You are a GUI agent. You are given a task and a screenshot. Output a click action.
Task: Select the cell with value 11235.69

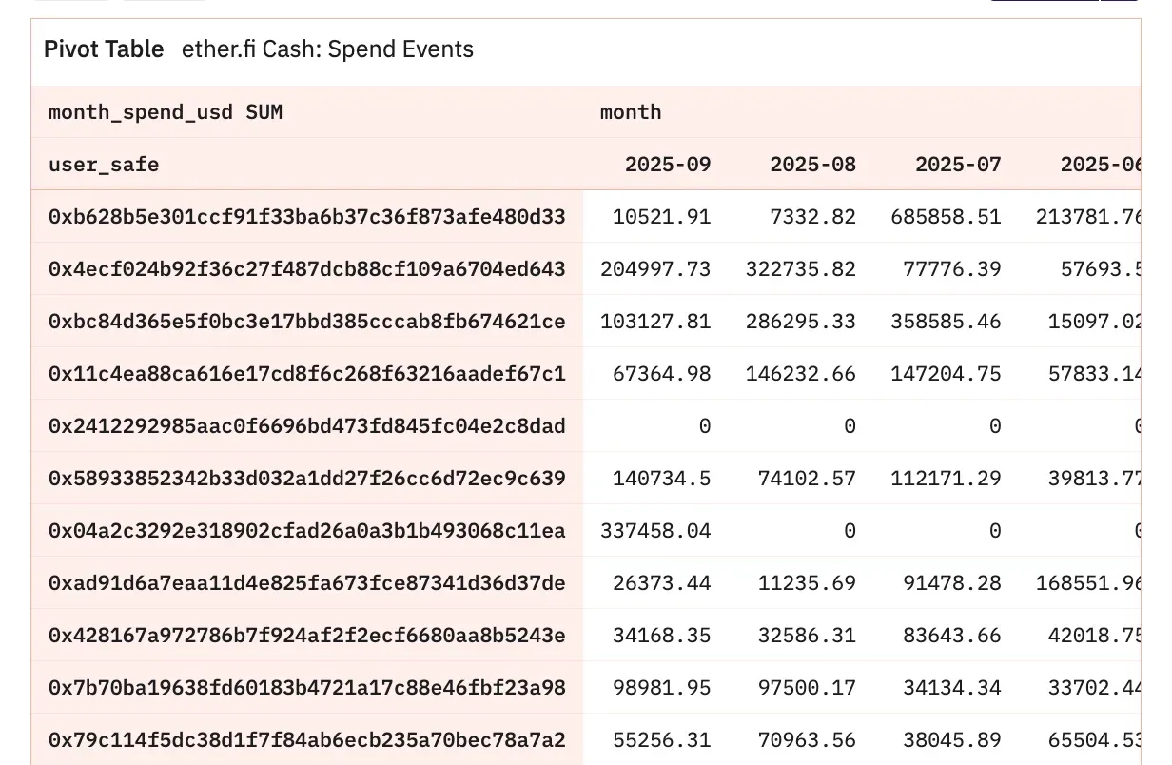tap(807, 583)
